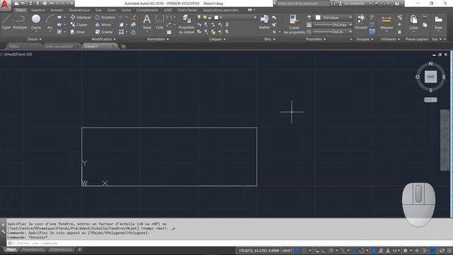Select the Cote dimension tool

click(x=159, y=22)
